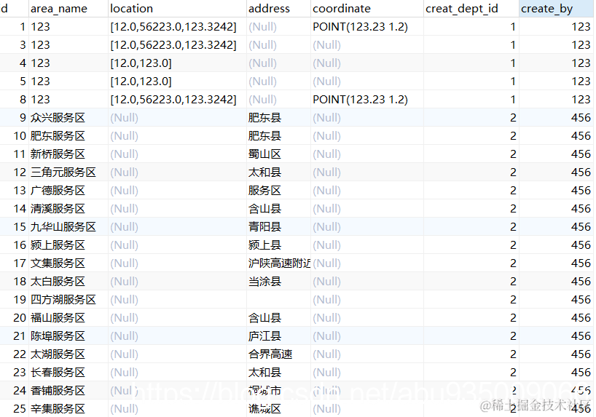Viewport: 596px width, 417px height.
Task: Click create_by value 456 for 广德服务区
Action: [x=581, y=191]
